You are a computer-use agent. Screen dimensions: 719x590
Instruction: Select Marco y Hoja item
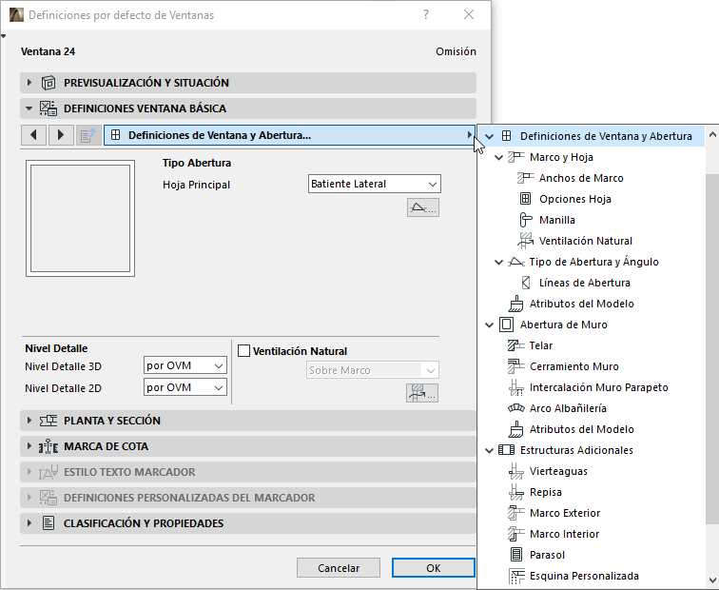click(561, 157)
